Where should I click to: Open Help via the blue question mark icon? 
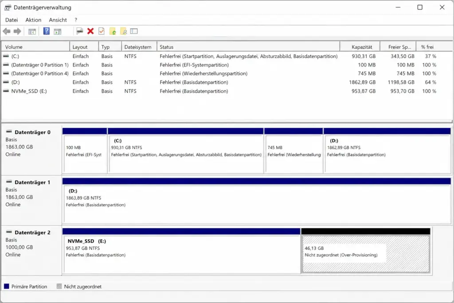(47, 31)
